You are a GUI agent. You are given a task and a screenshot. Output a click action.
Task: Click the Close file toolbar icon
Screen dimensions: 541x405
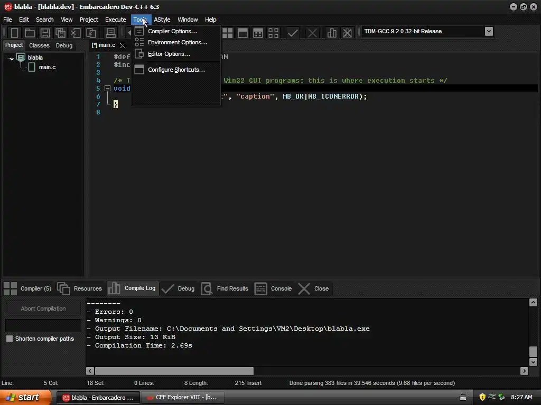76,33
